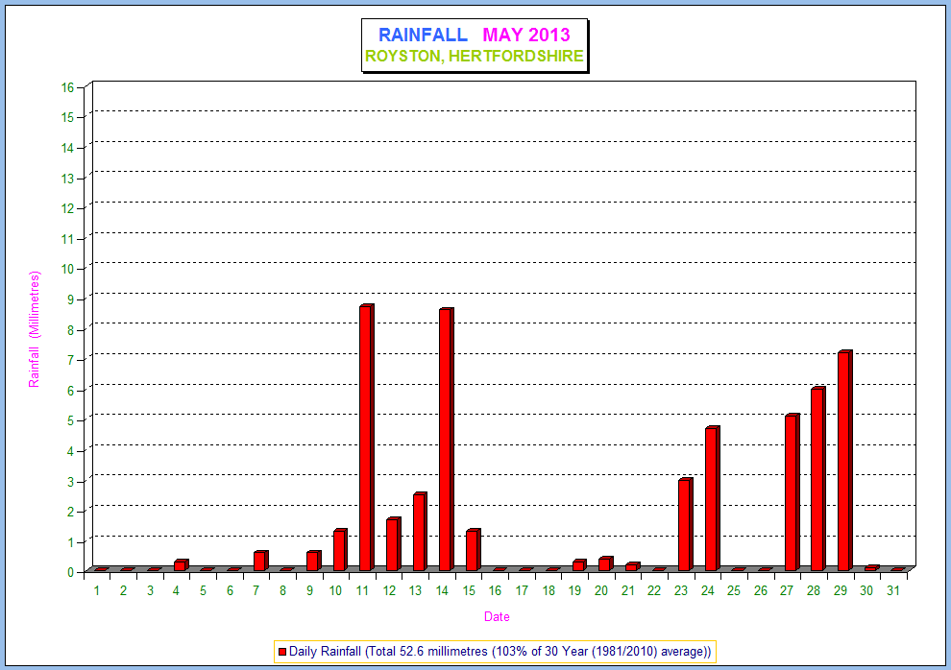The width and height of the screenshot is (951, 670).
Task: Click the x-axis date label 1
Action: click(x=96, y=590)
